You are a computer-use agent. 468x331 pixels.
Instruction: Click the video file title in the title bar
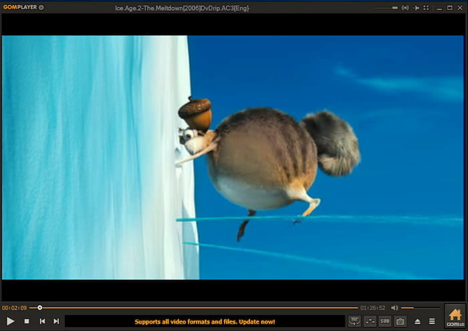point(182,8)
